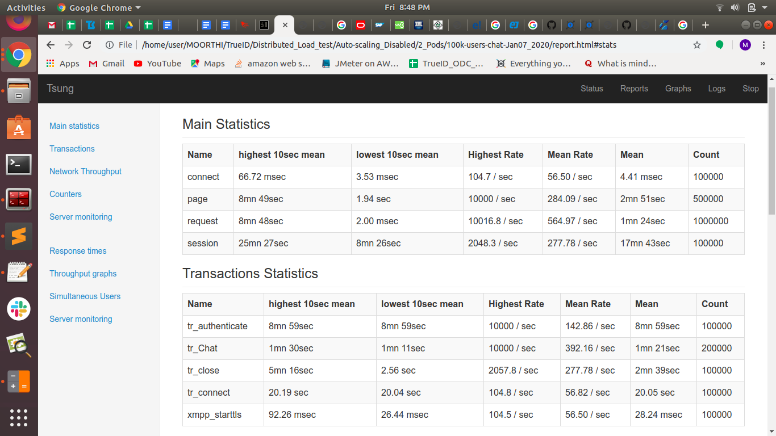Screen dimensions: 776x436
Task: Show Applications grid at dock bottom
Action: point(19,418)
